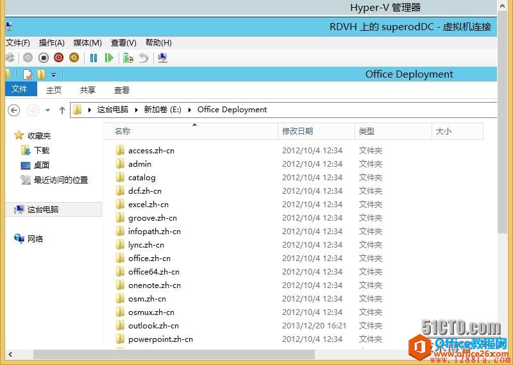Viewport: 513px width, 365px height.
Task: Click the Enhanced session monitor icon
Action: pyautogui.click(x=163, y=58)
